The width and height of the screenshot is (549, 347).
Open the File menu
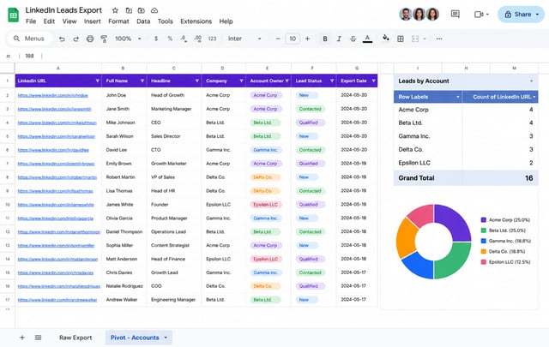[x=31, y=21]
